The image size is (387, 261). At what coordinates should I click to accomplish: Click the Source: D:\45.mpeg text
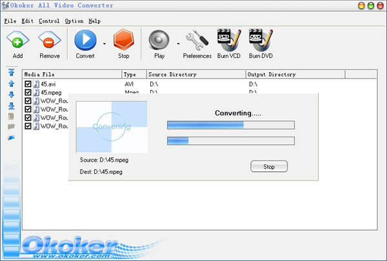pos(104,160)
